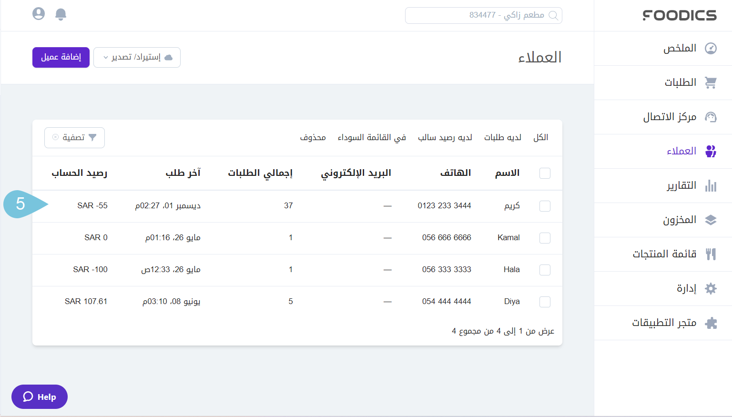Click total orders value 37

tap(288, 205)
